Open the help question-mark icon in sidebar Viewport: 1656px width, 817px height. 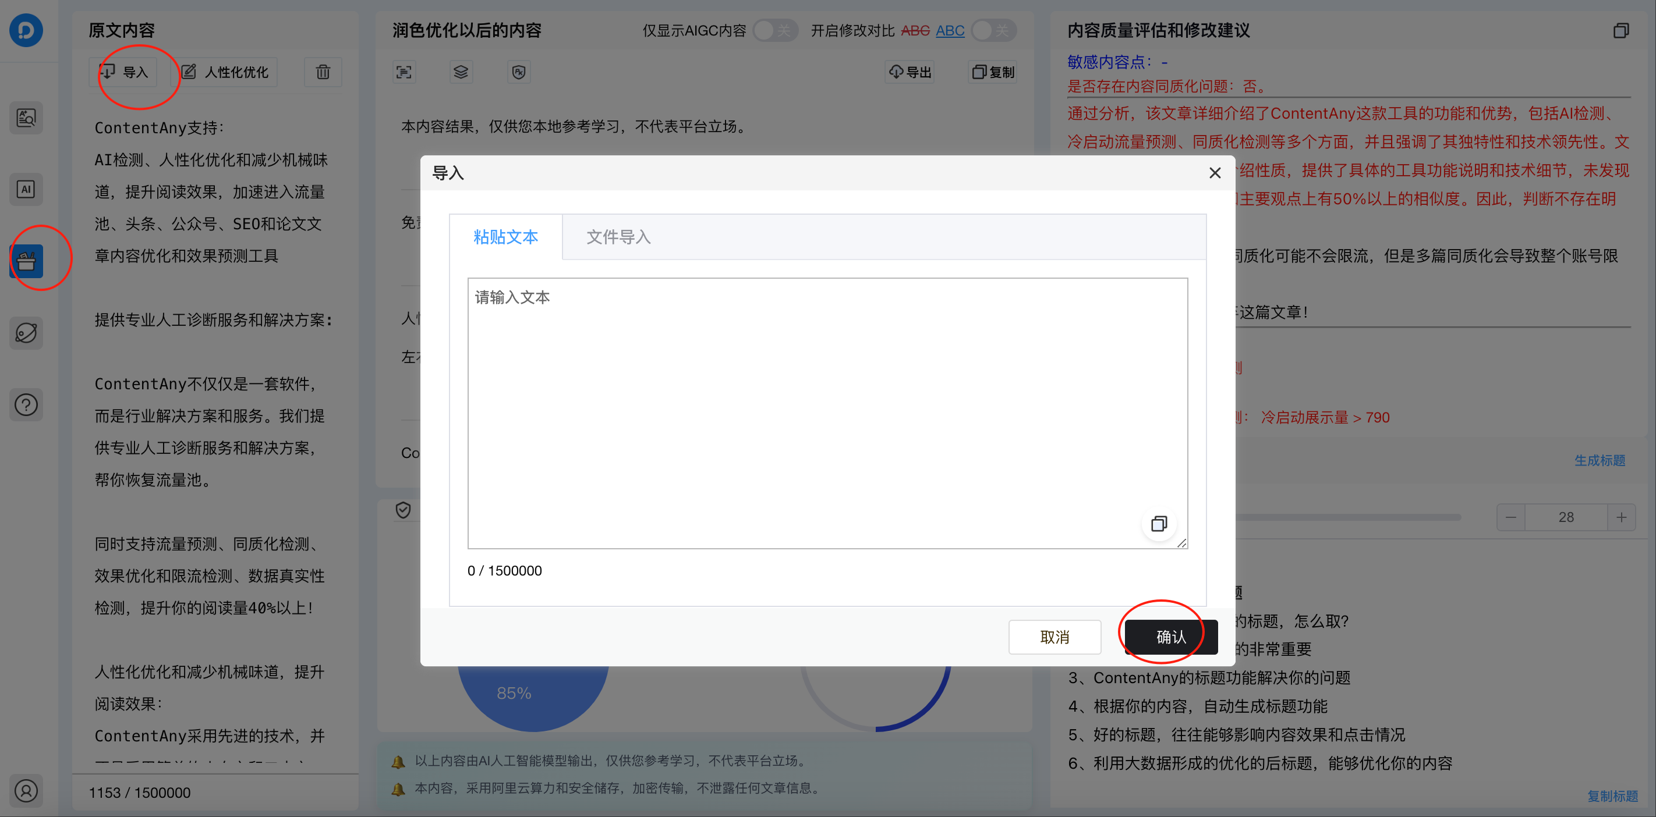coord(26,404)
